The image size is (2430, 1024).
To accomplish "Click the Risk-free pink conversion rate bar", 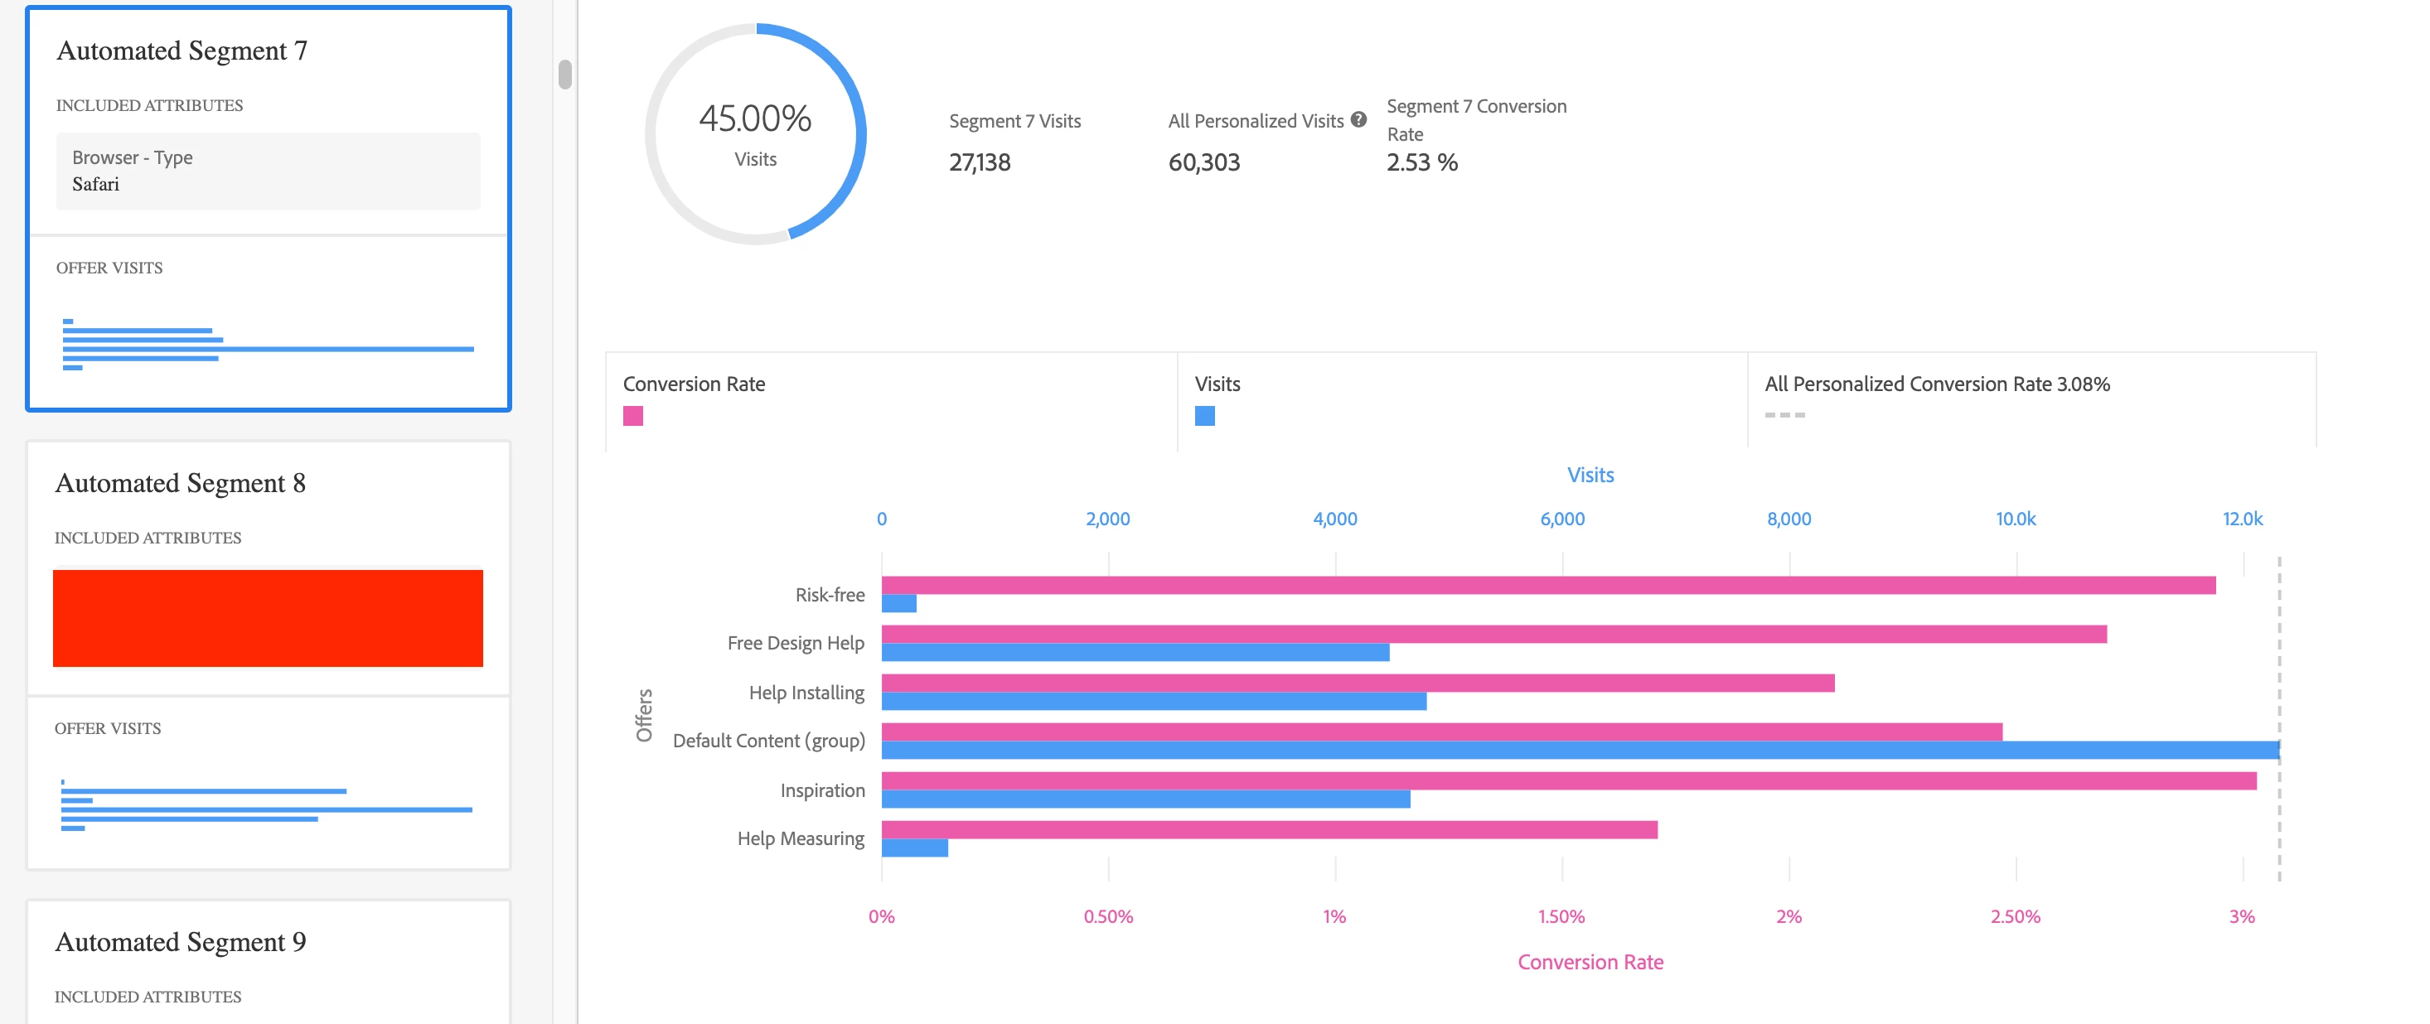I will tap(1547, 586).
